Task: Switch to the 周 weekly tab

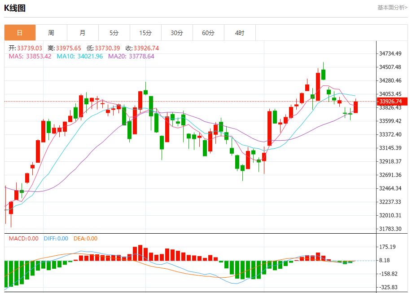Action: [x=51, y=33]
